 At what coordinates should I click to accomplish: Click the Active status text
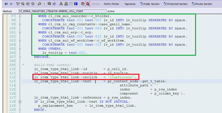[111, 11]
